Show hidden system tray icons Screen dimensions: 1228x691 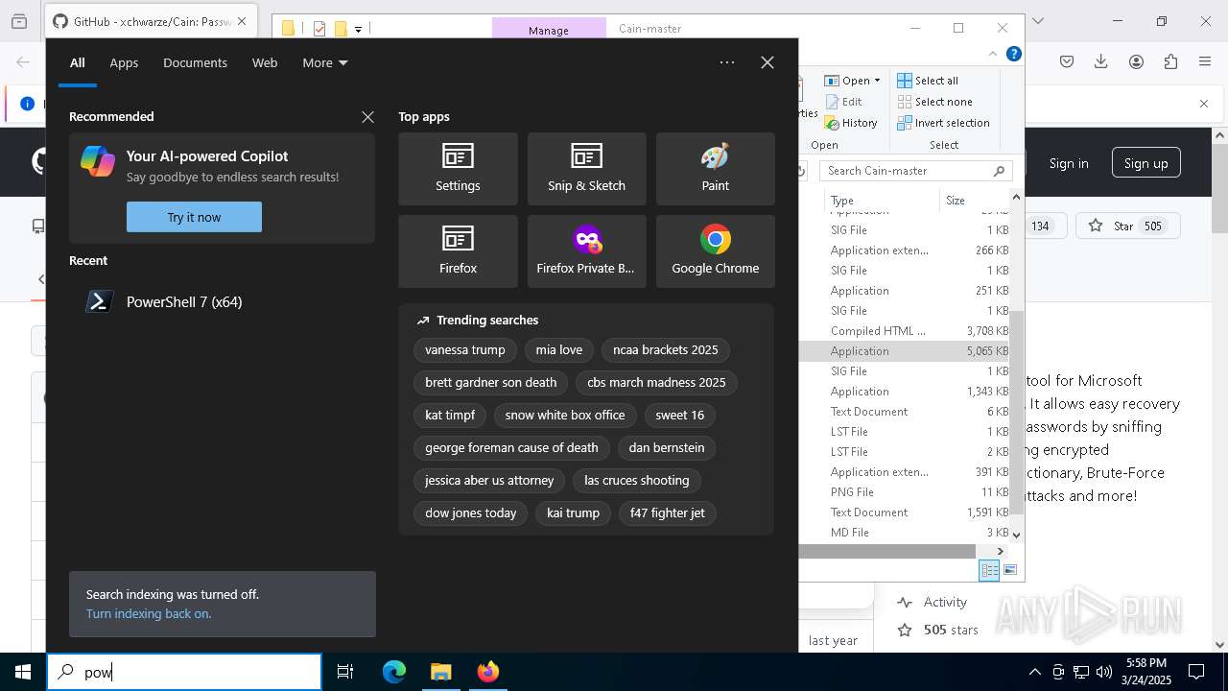click(x=1034, y=672)
